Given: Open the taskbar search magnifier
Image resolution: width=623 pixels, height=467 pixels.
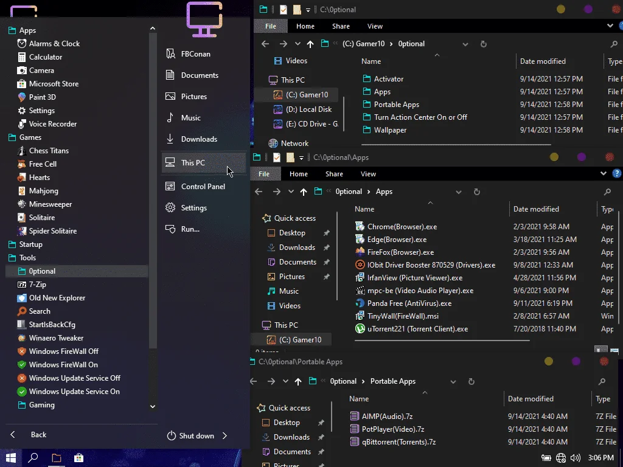Looking at the screenshot, I should point(33,458).
